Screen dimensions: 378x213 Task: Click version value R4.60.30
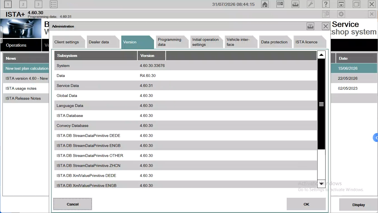(x=148, y=76)
